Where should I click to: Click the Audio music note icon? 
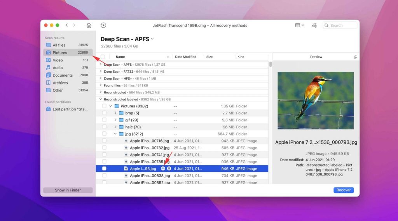(x=48, y=68)
